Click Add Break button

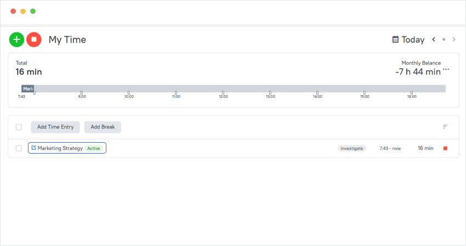pyautogui.click(x=103, y=127)
